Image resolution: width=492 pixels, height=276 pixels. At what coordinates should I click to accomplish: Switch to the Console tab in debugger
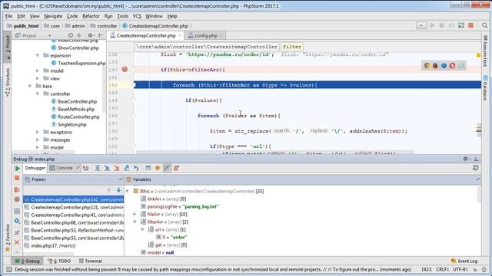[x=65, y=168]
